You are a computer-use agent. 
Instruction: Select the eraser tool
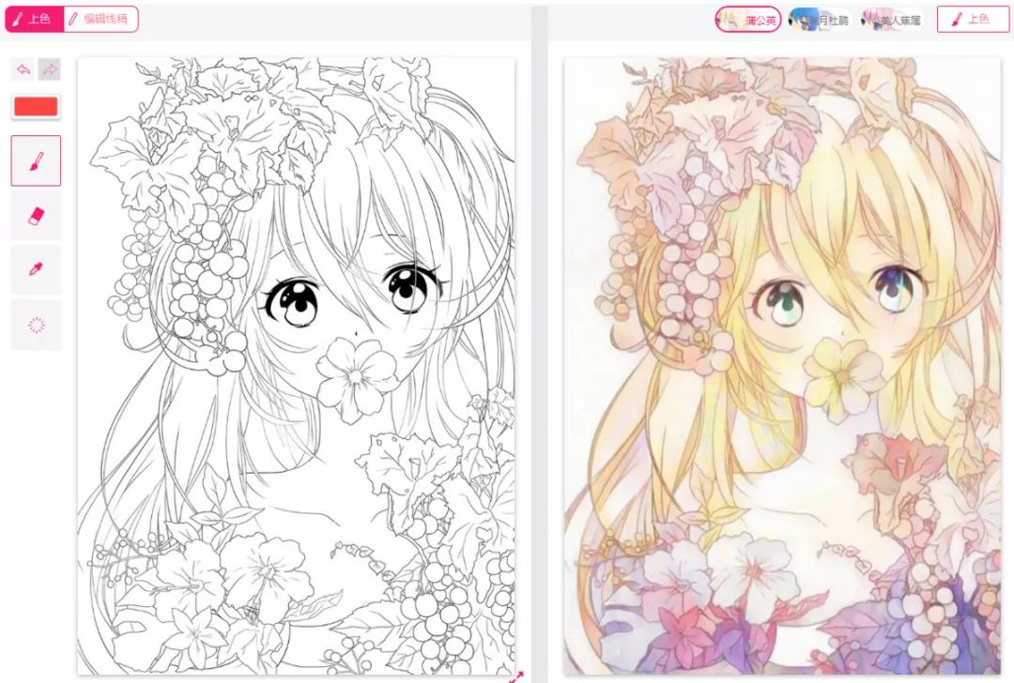[x=37, y=216]
